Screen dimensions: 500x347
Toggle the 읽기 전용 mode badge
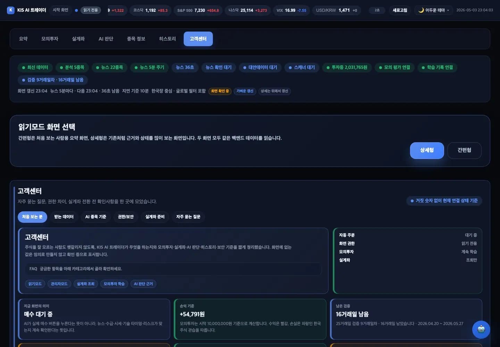coord(91,10)
